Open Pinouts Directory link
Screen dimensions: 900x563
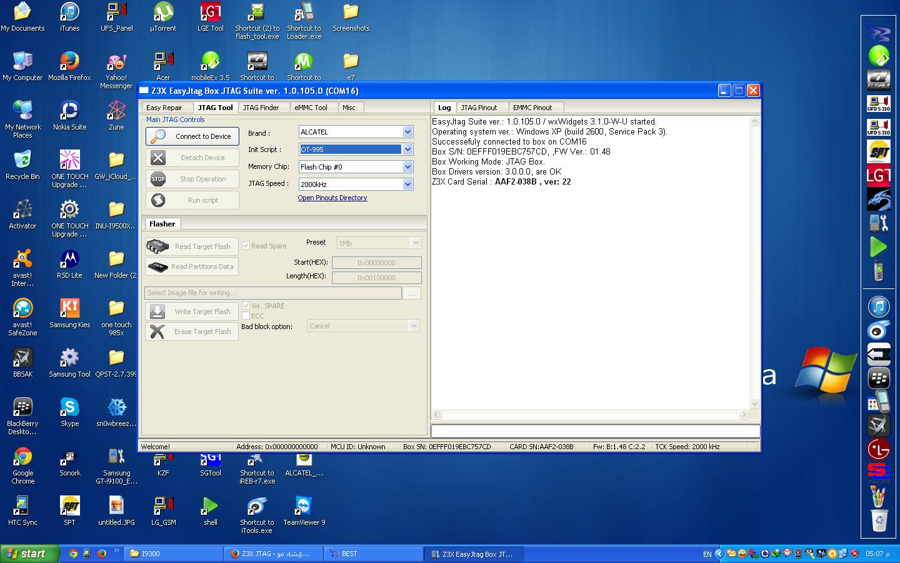332,198
